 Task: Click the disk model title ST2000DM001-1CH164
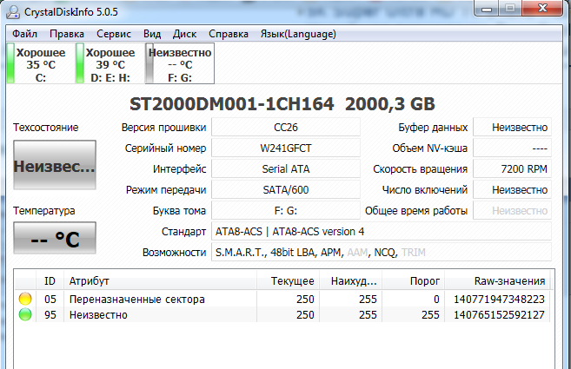231,104
